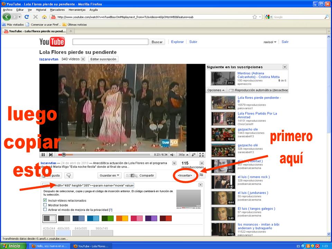Pause the video playback
The image size is (332, 249).
pyautogui.click(x=43, y=155)
